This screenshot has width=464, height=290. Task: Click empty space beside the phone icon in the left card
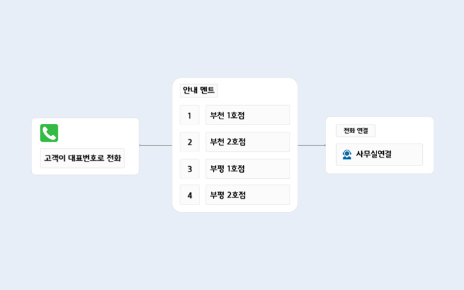tap(99, 133)
